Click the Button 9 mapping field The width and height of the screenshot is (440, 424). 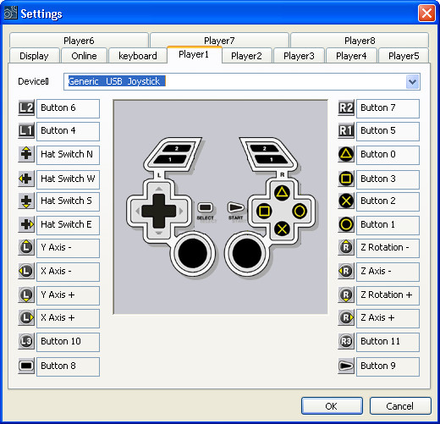point(388,366)
